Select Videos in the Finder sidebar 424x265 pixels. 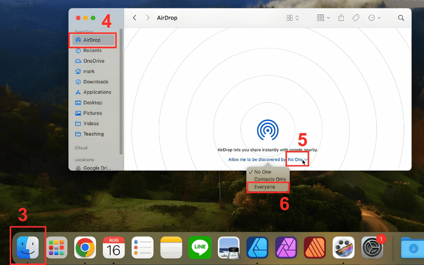94,123
